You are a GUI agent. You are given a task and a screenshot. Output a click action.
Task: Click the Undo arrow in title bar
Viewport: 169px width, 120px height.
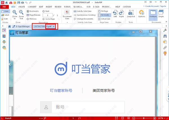tap(26, 3)
